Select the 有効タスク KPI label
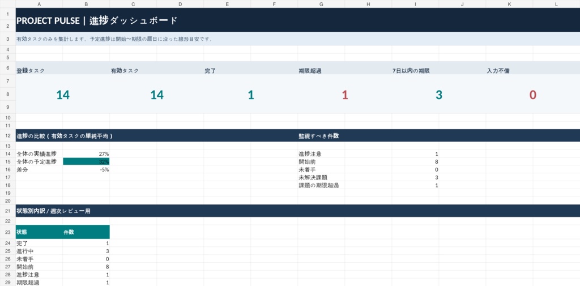 [x=125, y=71]
